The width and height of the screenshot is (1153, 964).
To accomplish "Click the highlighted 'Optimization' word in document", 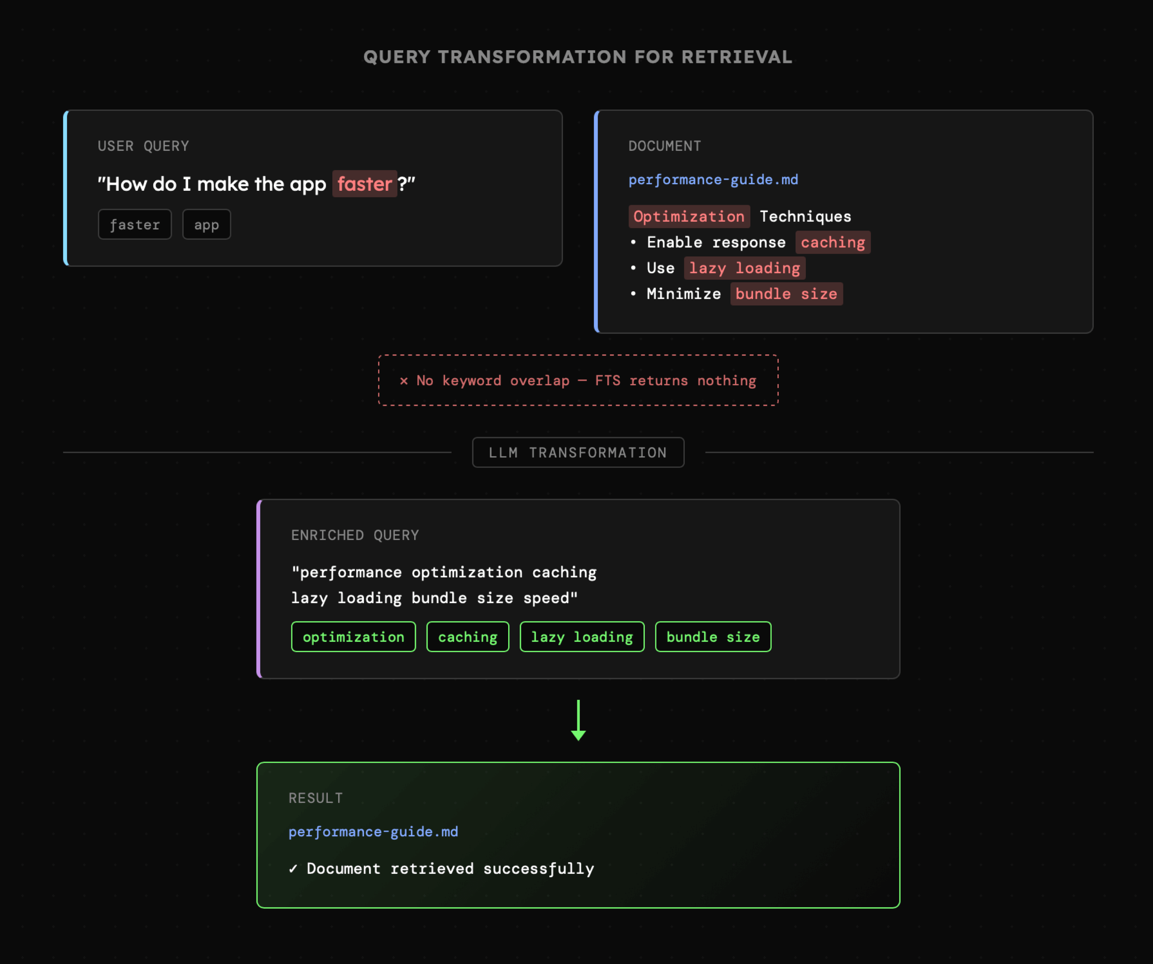I will coord(689,216).
